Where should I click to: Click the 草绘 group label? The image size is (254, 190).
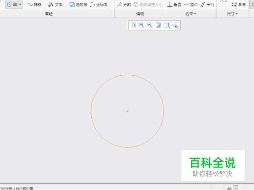(x=49, y=14)
